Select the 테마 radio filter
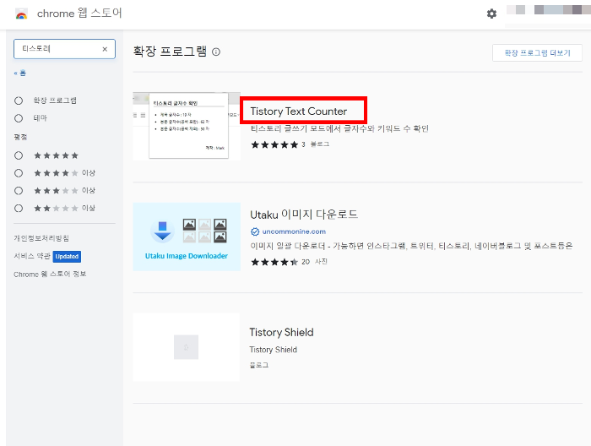 tap(19, 118)
